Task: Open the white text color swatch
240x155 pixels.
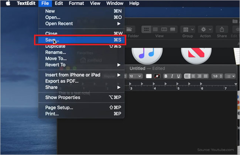Action: [x=149, y=76]
